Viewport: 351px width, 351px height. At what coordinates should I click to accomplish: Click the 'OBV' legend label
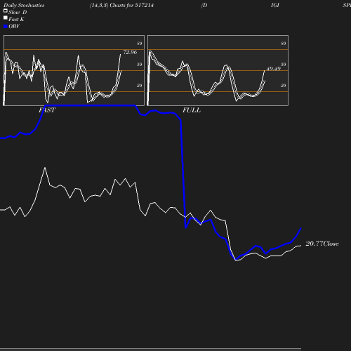(14, 26)
